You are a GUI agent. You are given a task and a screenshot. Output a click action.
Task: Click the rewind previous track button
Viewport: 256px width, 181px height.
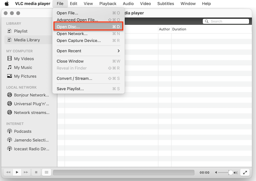pos(8,172)
